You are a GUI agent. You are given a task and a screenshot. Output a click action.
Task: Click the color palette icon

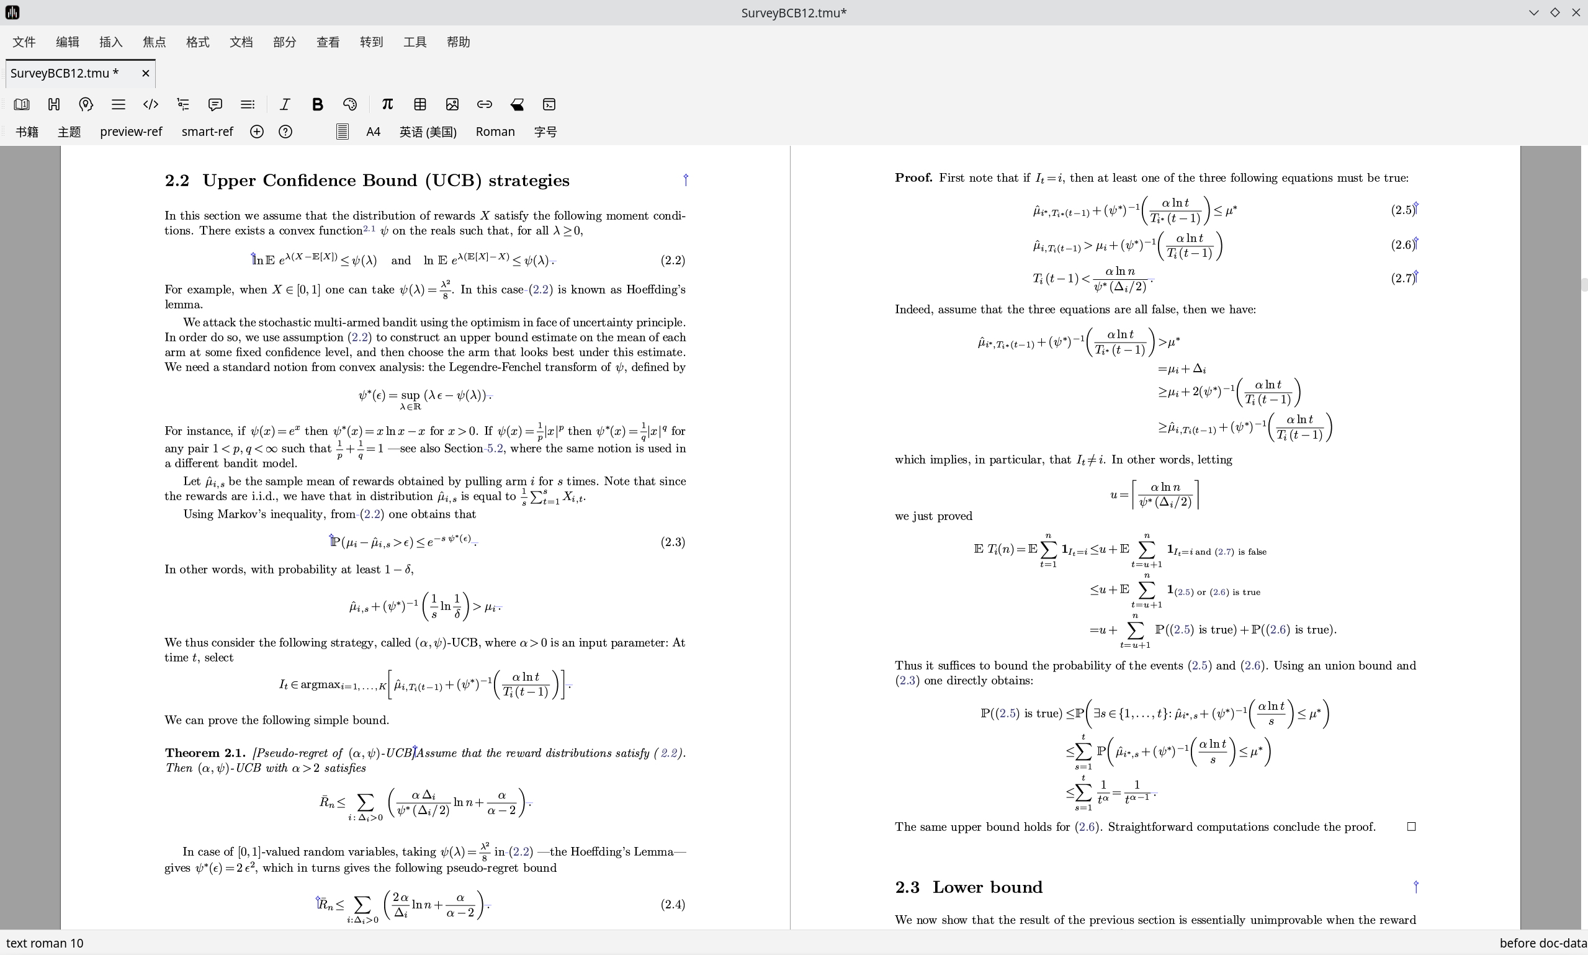point(350,104)
